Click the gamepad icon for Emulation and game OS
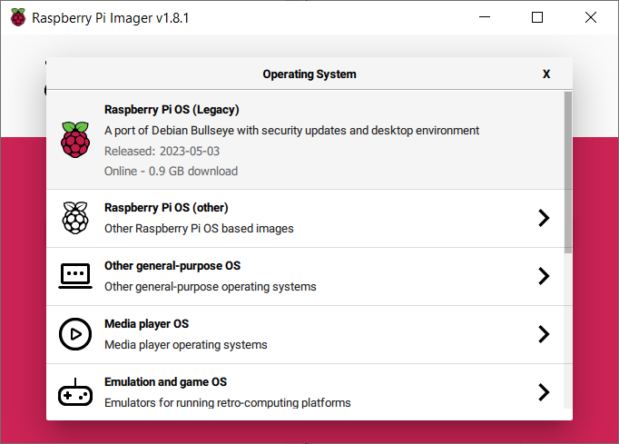The image size is (619, 444). pos(75,392)
